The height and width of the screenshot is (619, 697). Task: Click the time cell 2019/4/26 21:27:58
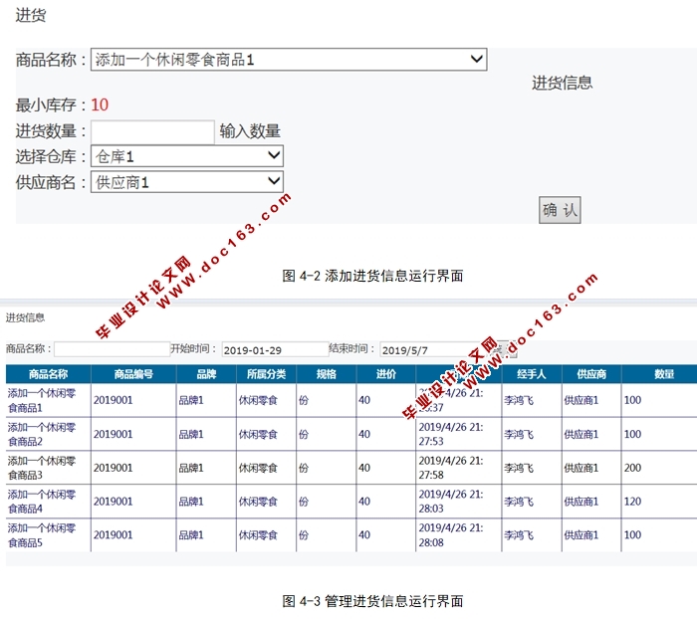pyautogui.click(x=459, y=468)
